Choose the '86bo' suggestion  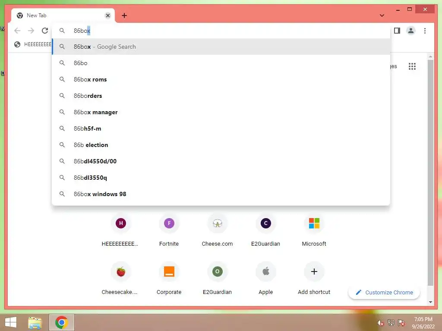pyautogui.click(x=221, y=63)
